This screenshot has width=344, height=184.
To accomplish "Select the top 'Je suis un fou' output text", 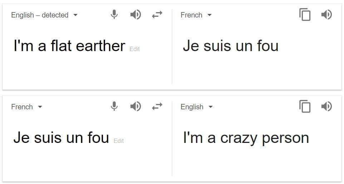I will [x=231, y=46].
